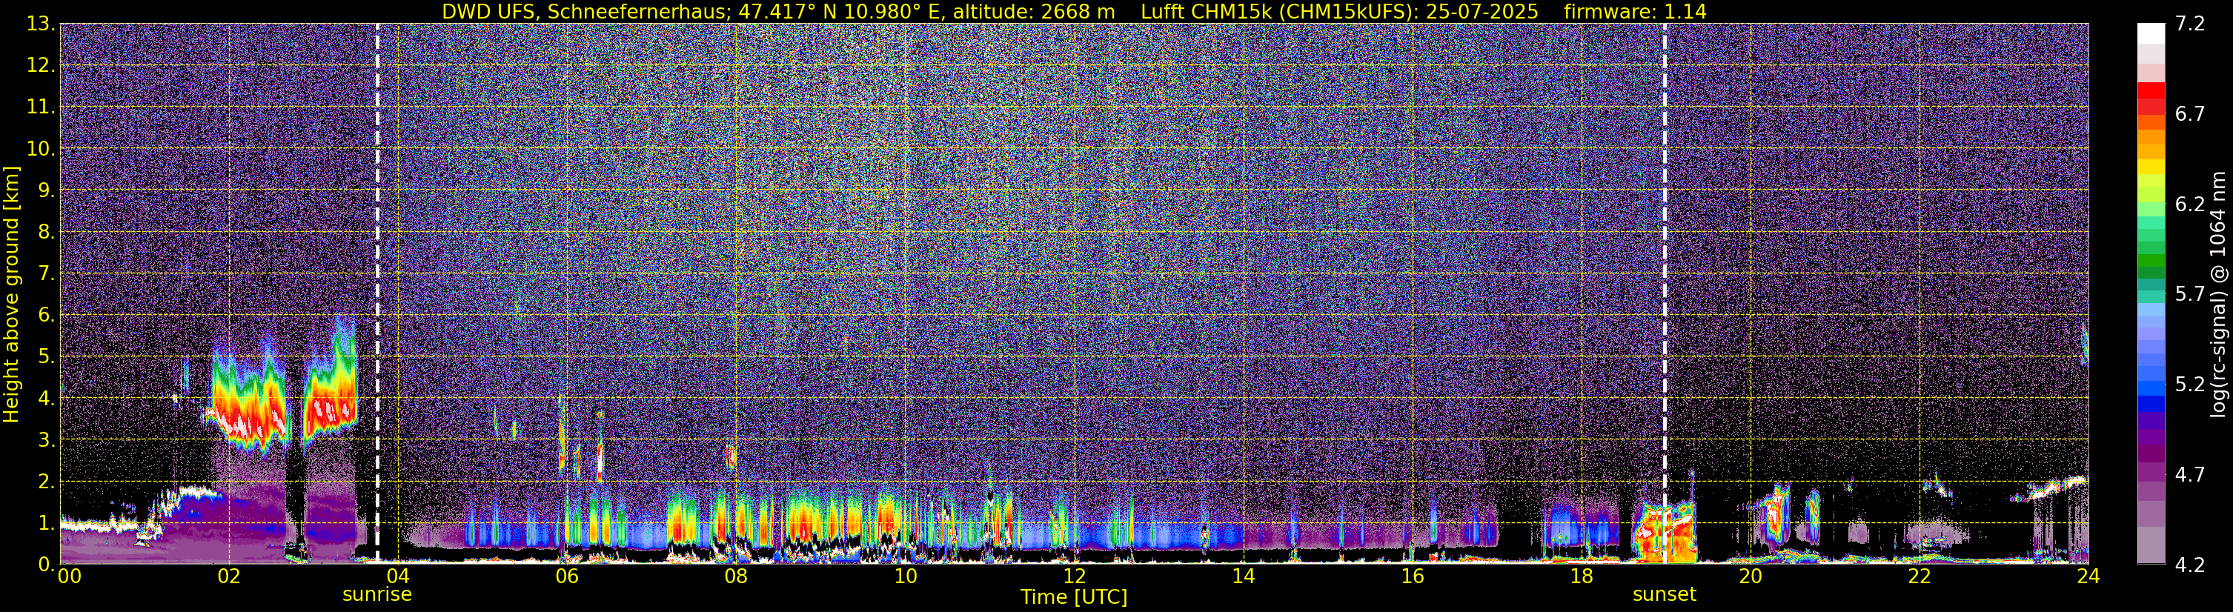Click the colorbar tick label '4.7'
Image resolution: width=2233 pixels, height=612 pixels.
[2190, 475]
